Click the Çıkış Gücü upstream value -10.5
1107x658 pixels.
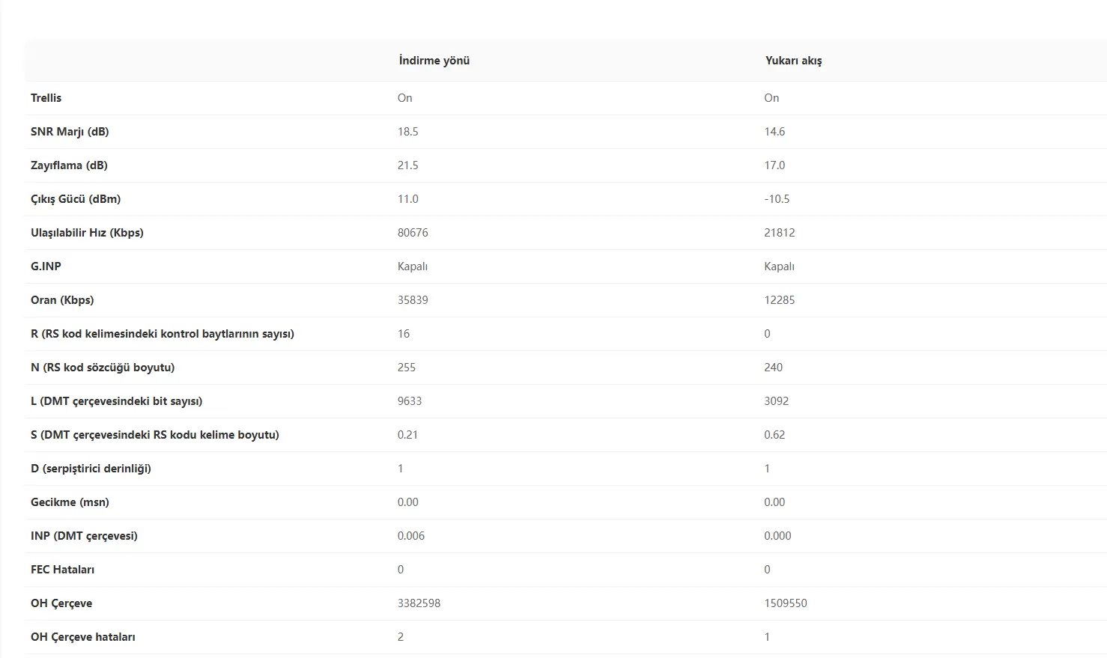pyautogui.click(x=777, y=199)
